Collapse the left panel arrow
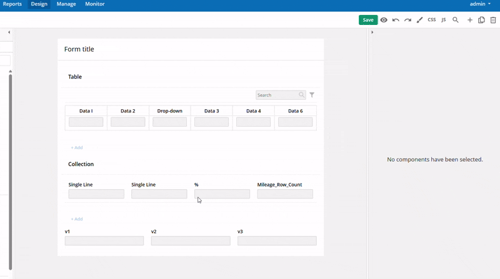This screenshot has height=279, width=500. click(x=9, y=32)
